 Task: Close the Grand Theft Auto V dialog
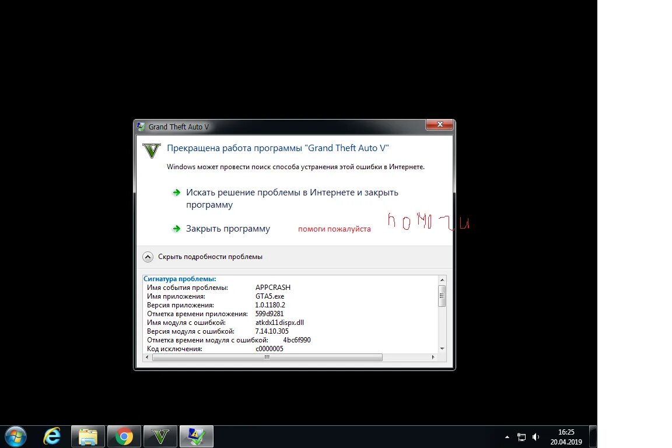coord(439,124)
